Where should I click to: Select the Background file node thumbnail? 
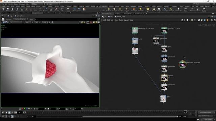pyautogui.click(x=135, y=30)
